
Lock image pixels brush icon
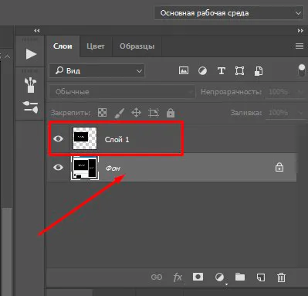119,113
